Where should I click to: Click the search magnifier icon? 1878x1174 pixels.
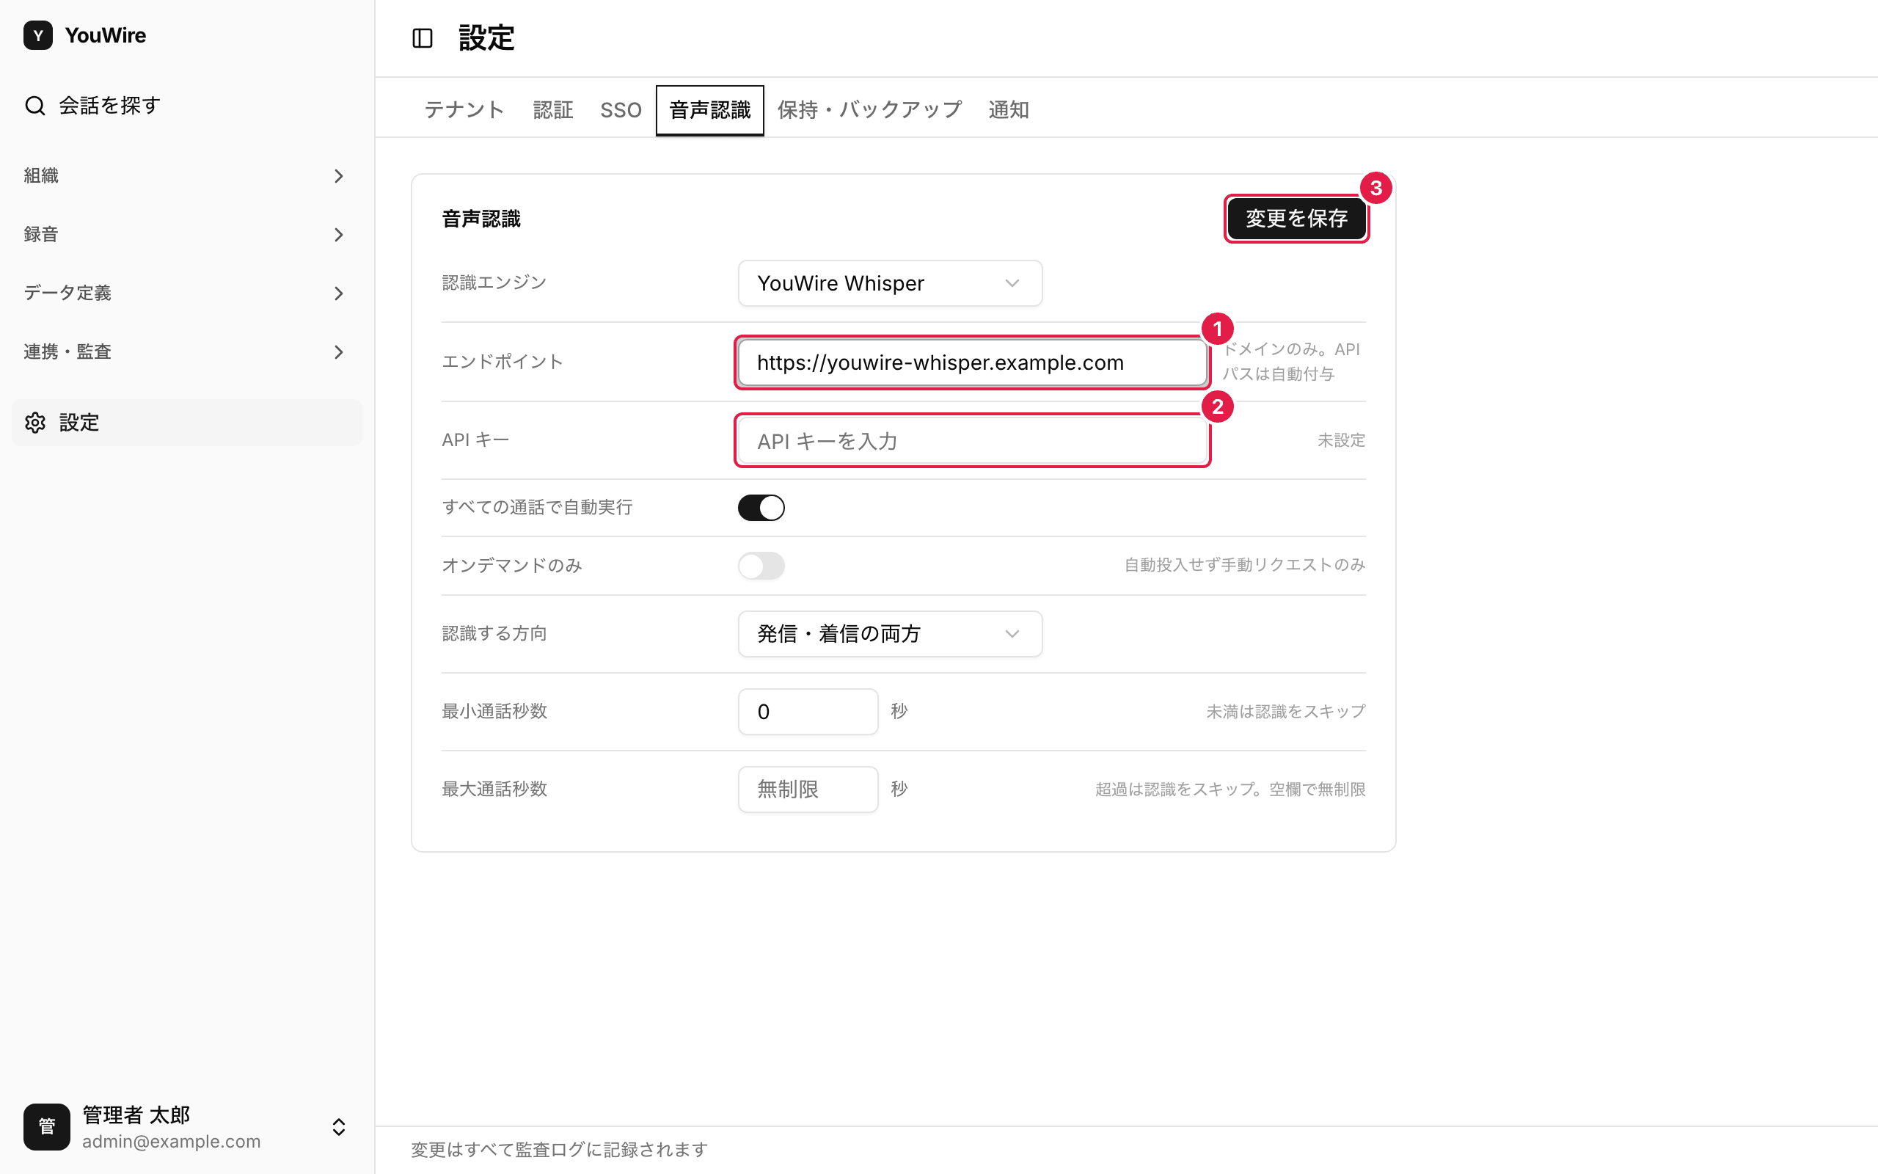pyautogui.click(x=35, y=106)
